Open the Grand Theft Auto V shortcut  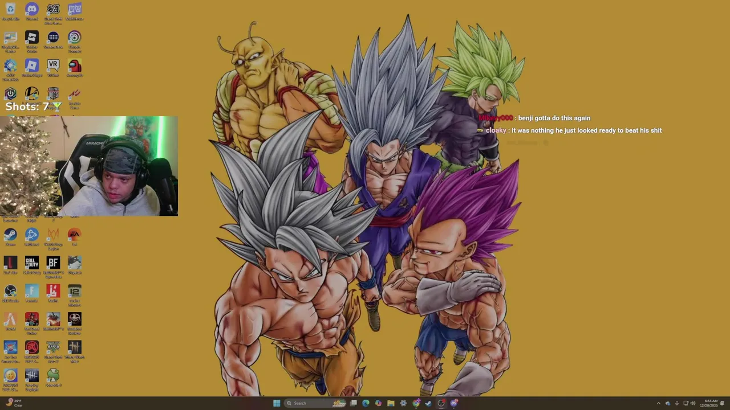pos(53,351)
